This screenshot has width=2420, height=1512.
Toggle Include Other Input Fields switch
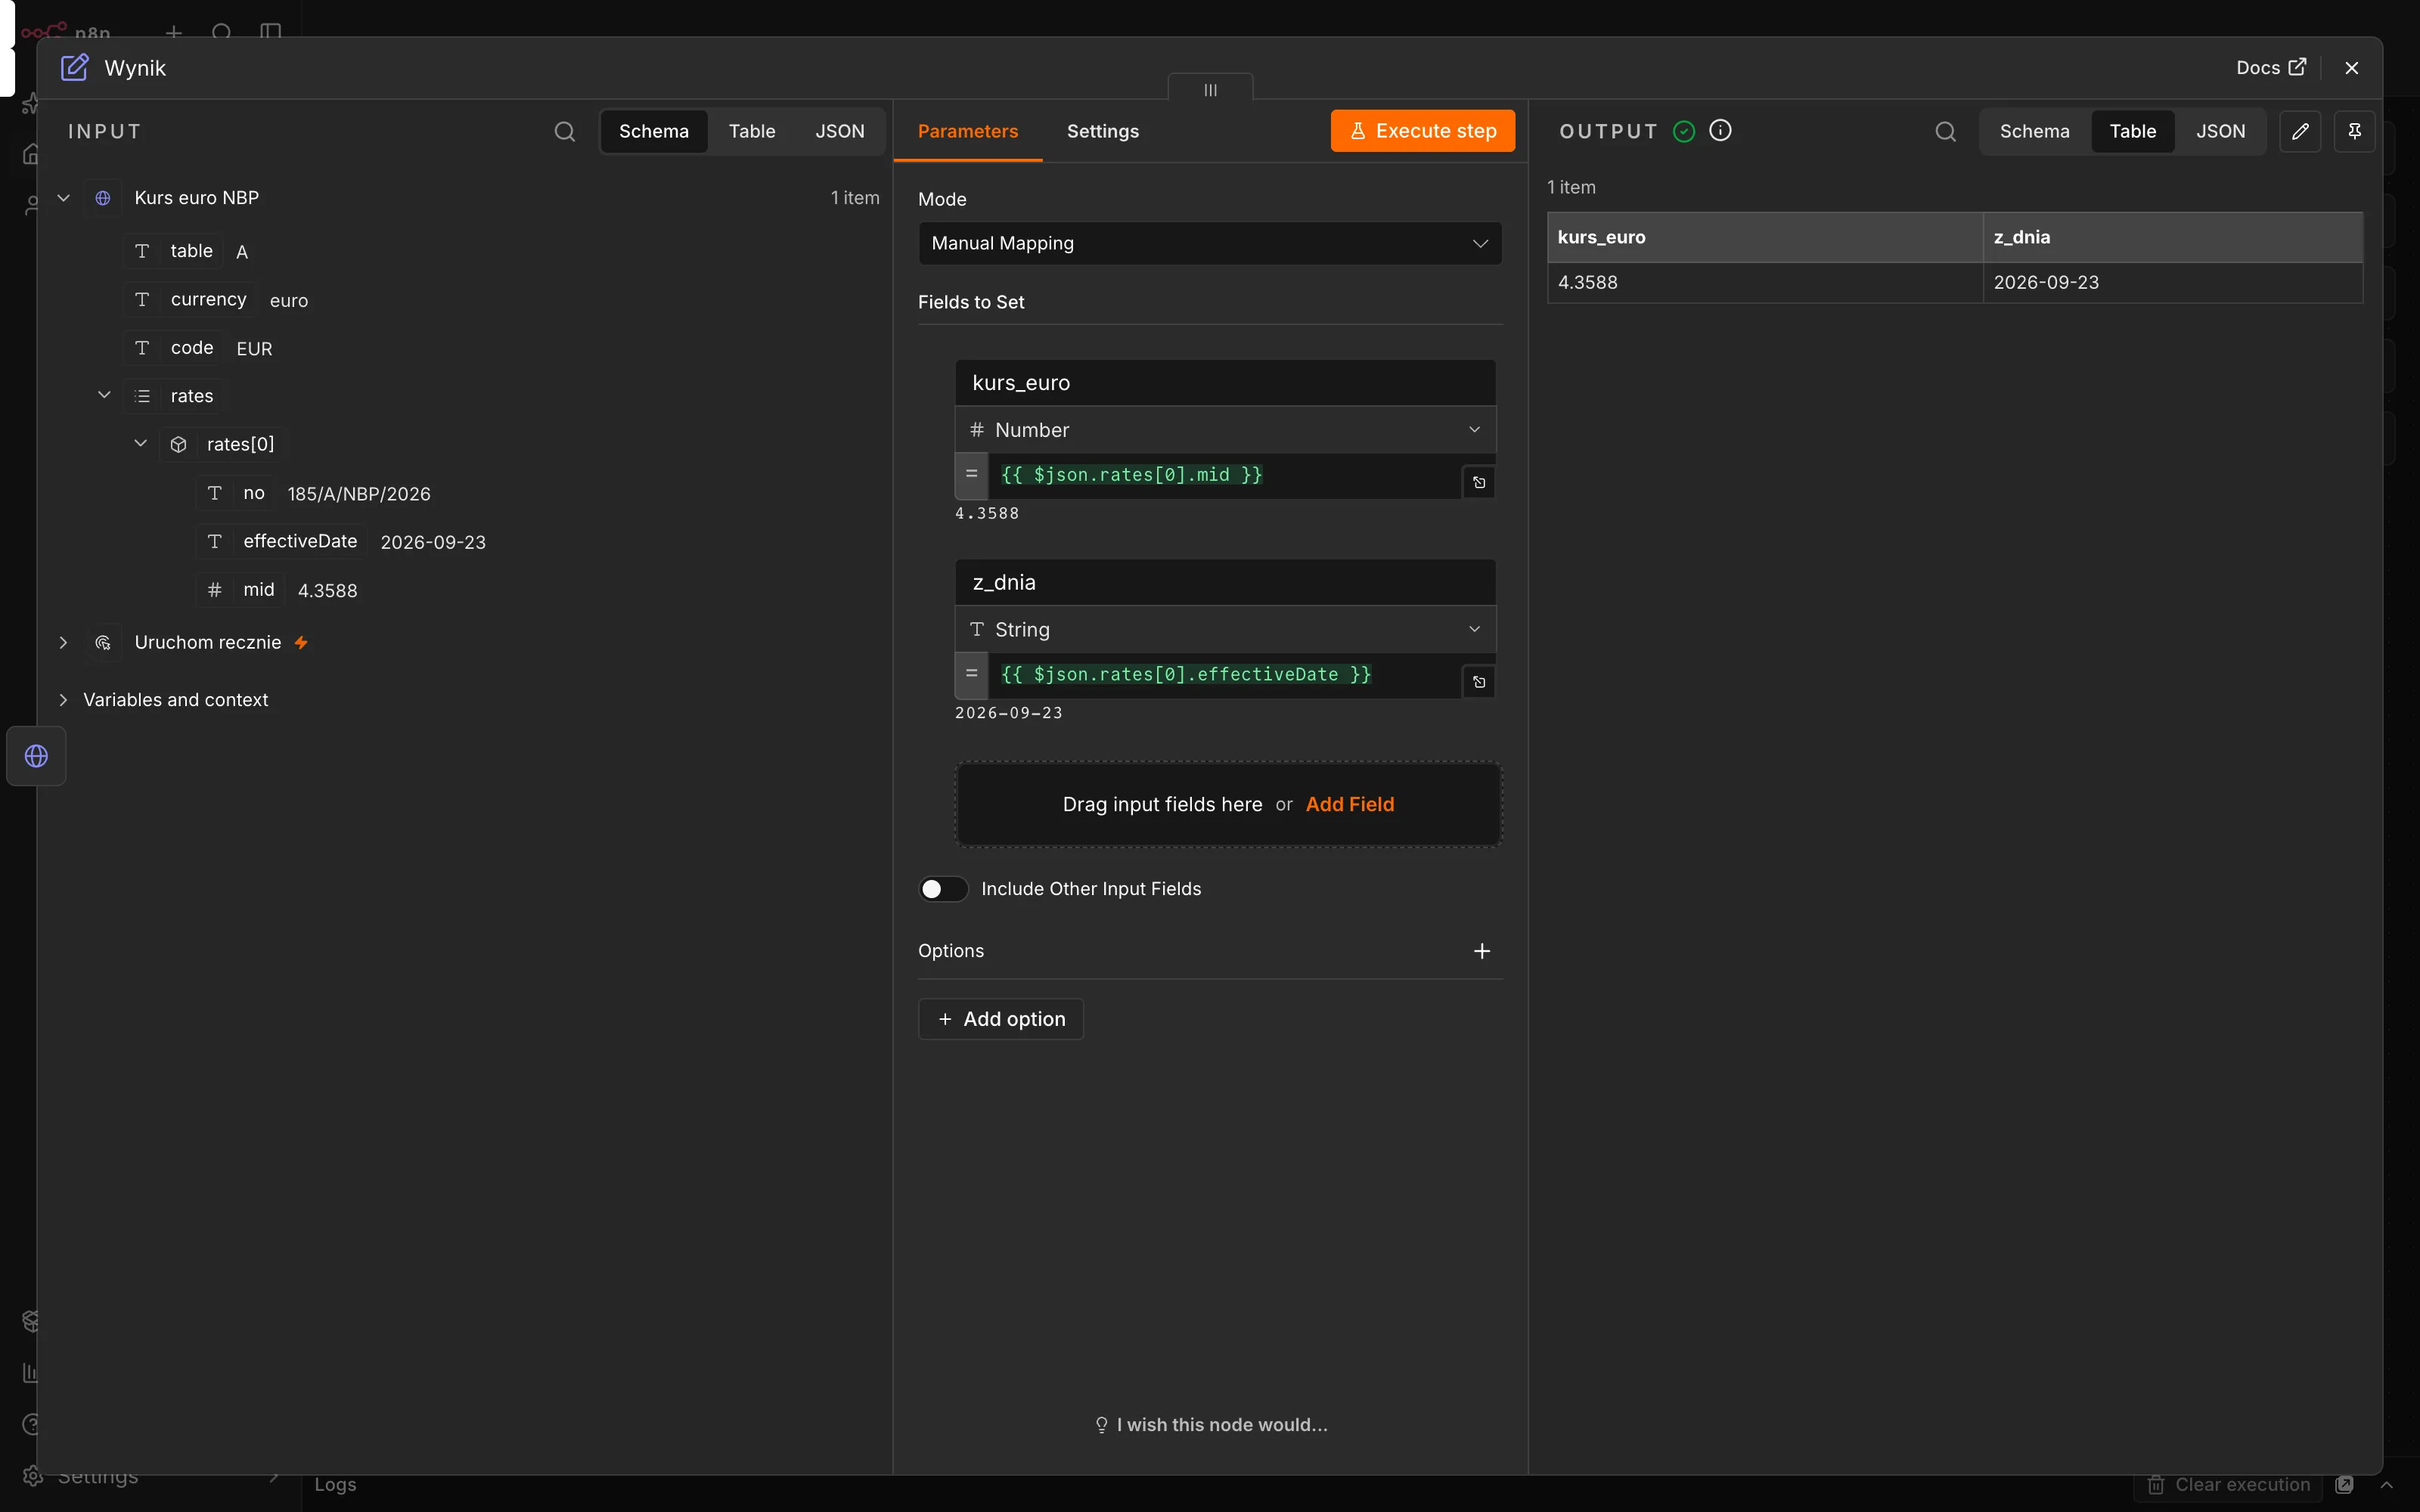click(943, 889)
